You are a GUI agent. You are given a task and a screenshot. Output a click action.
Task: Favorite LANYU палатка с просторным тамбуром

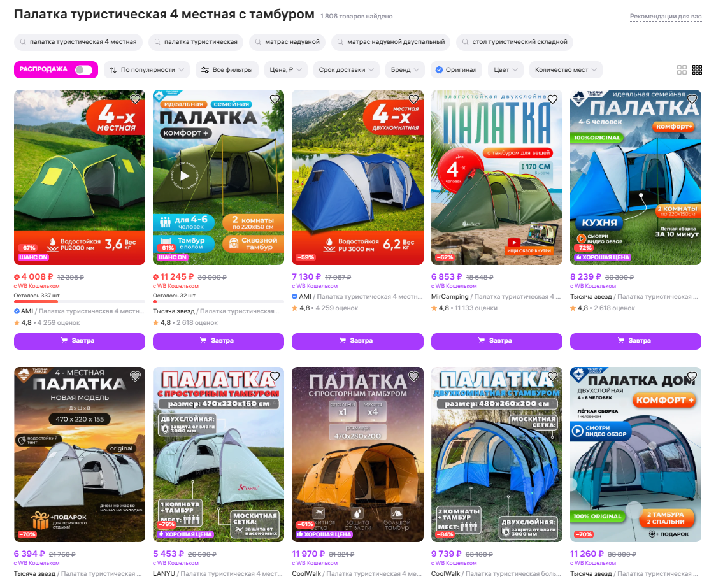click(275, 376)
